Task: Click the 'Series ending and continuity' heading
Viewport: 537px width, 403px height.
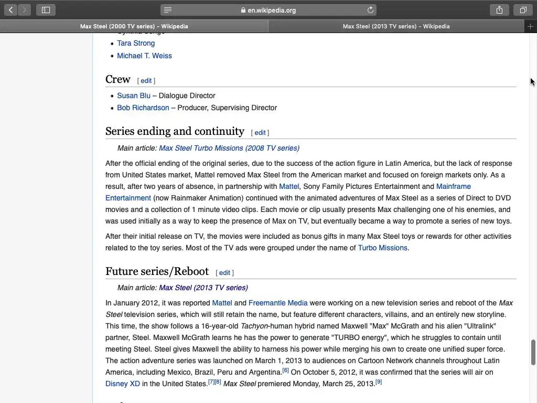Action: point(175,131)
